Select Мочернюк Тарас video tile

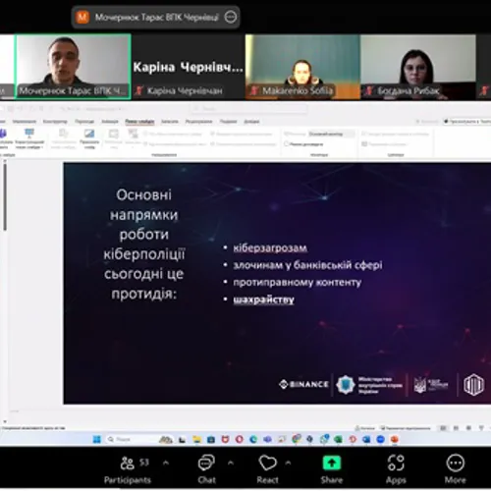[x=73, y=67]
